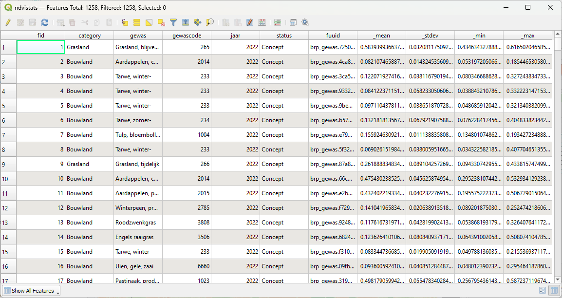Switch to form view
The image size is (562, 298).
pos(543,291)
